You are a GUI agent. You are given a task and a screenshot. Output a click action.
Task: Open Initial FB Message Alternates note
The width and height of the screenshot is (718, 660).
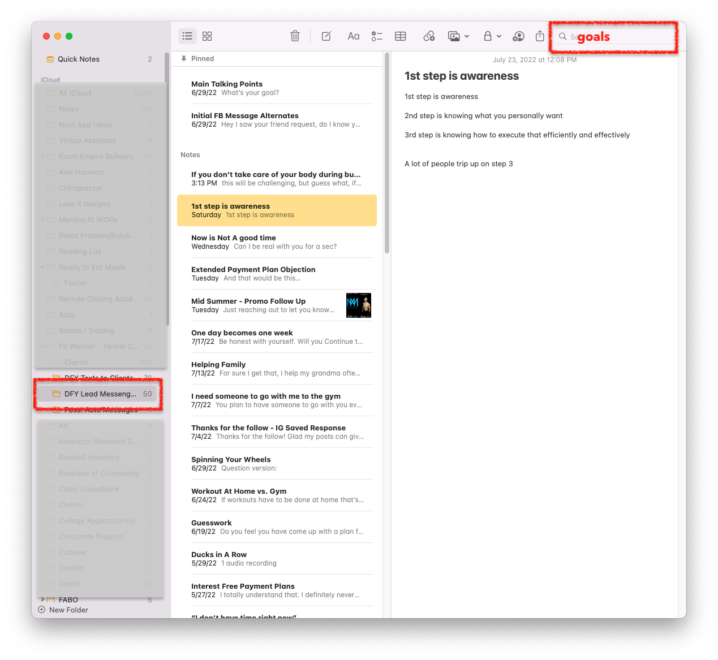pyautogui.click(x=277, y=120)
